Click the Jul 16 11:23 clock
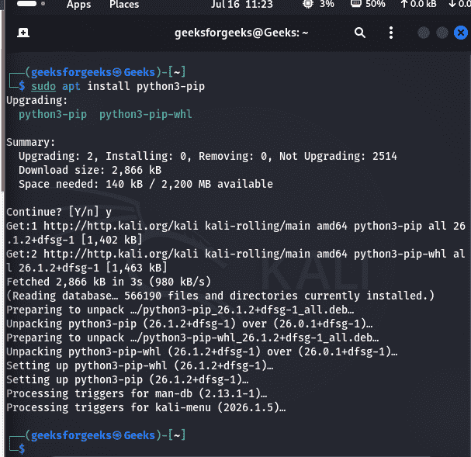 click(242, 4)
